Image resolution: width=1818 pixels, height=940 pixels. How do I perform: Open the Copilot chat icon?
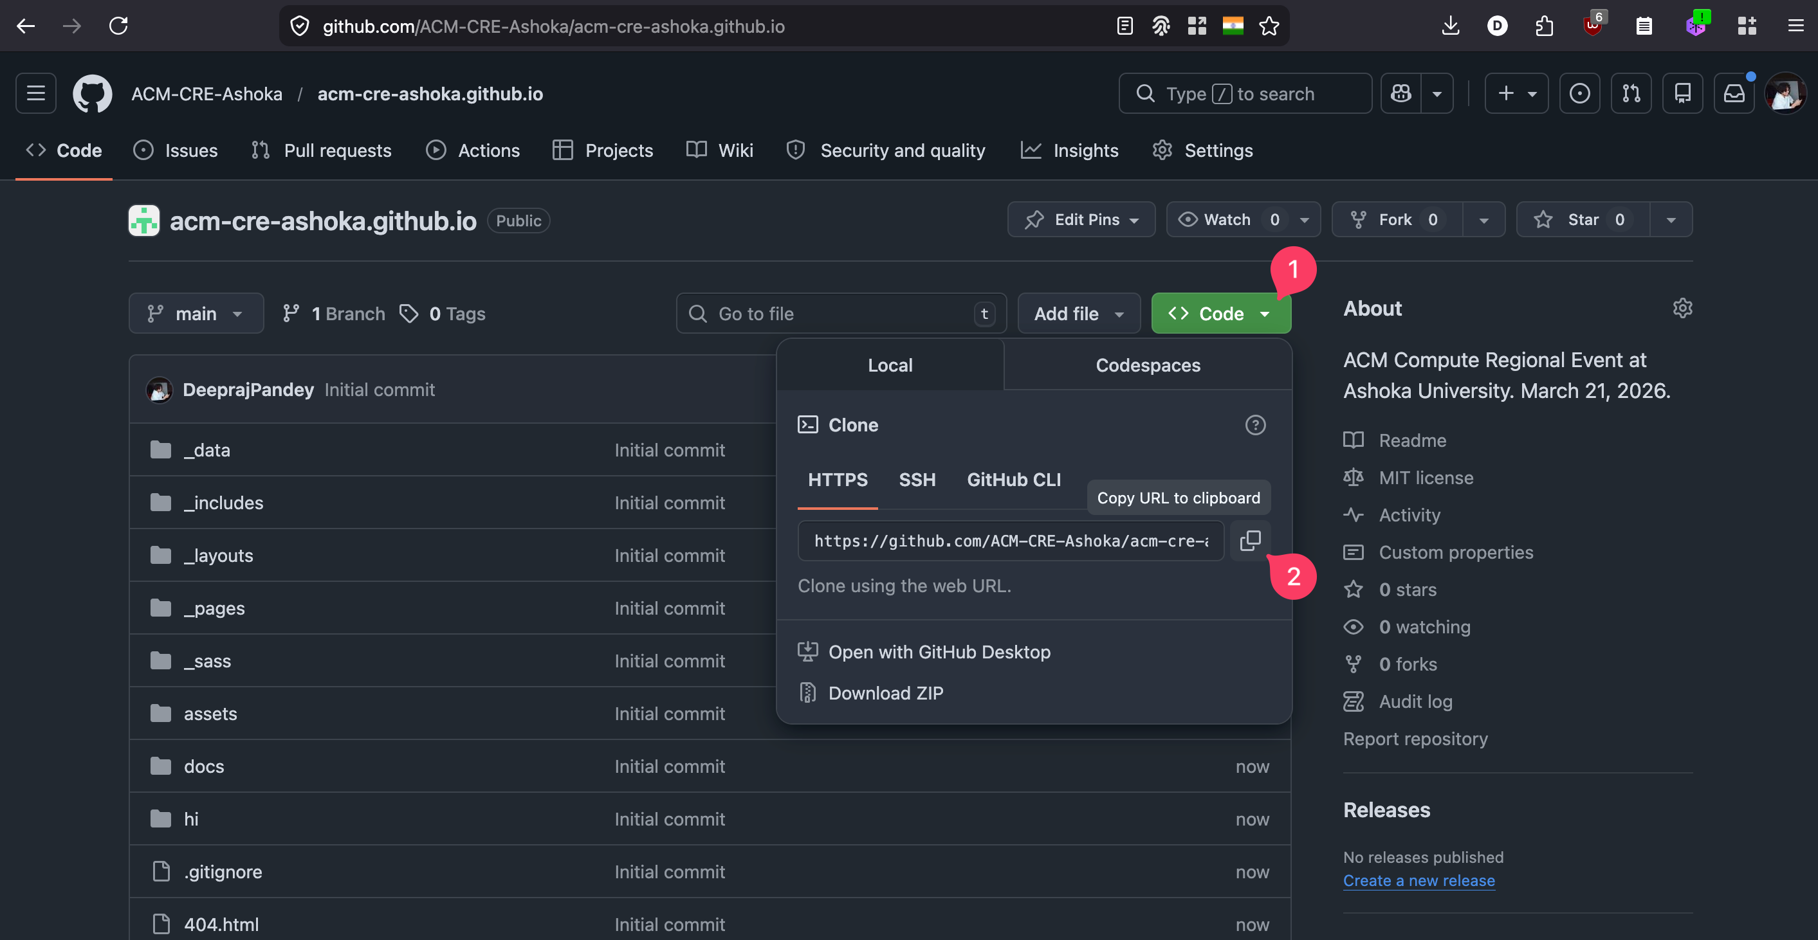pos(1401,93)
